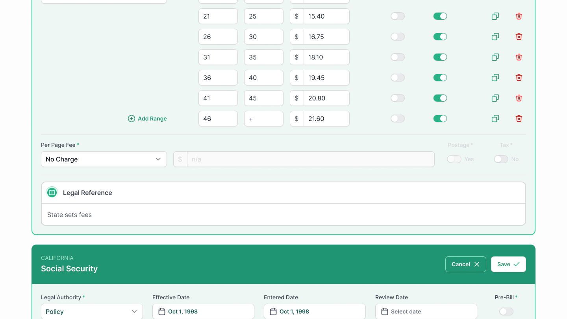Turn off the green toggle in the 20.80 row
This screenshot has width=567, height=319.
point(440,98)
